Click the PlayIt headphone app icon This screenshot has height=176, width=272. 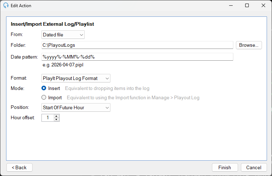pyautogui.click(x=6, y=5)
